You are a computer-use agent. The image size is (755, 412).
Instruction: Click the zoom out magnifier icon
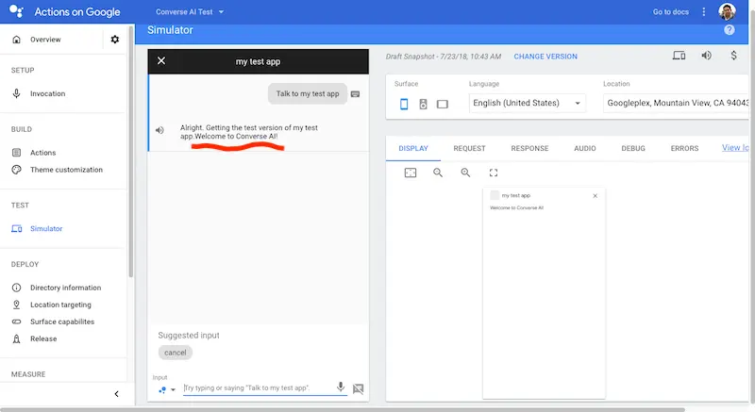(438, 173)
